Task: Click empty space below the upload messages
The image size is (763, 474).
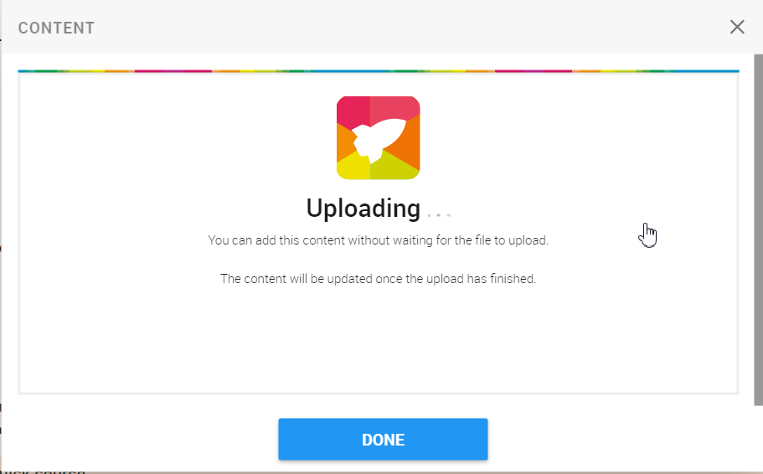Action: click(x=378, y=341)
